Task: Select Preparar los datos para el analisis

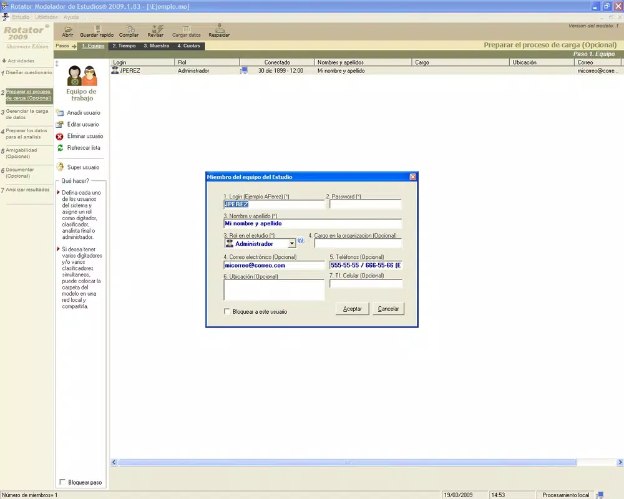Action: 26,133
